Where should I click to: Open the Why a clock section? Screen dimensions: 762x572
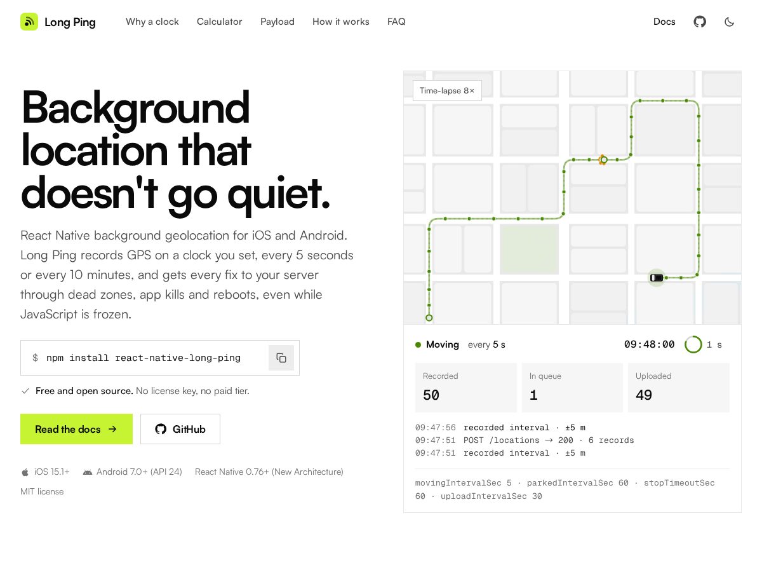152,22
